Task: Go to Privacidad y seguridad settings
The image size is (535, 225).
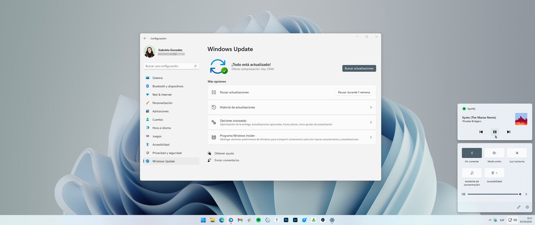Action: click(x=167, y=153)
